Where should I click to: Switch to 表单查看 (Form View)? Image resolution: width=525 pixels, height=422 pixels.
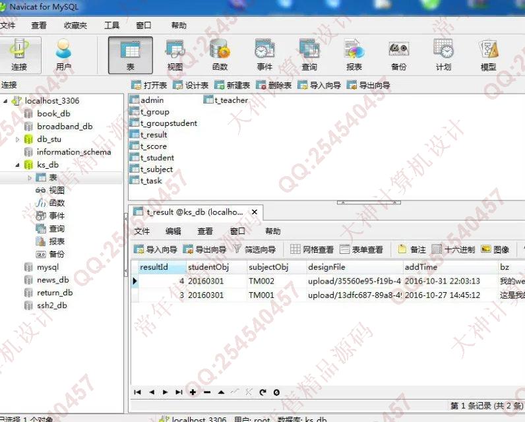pyautogui.click(x=361, y=249)
